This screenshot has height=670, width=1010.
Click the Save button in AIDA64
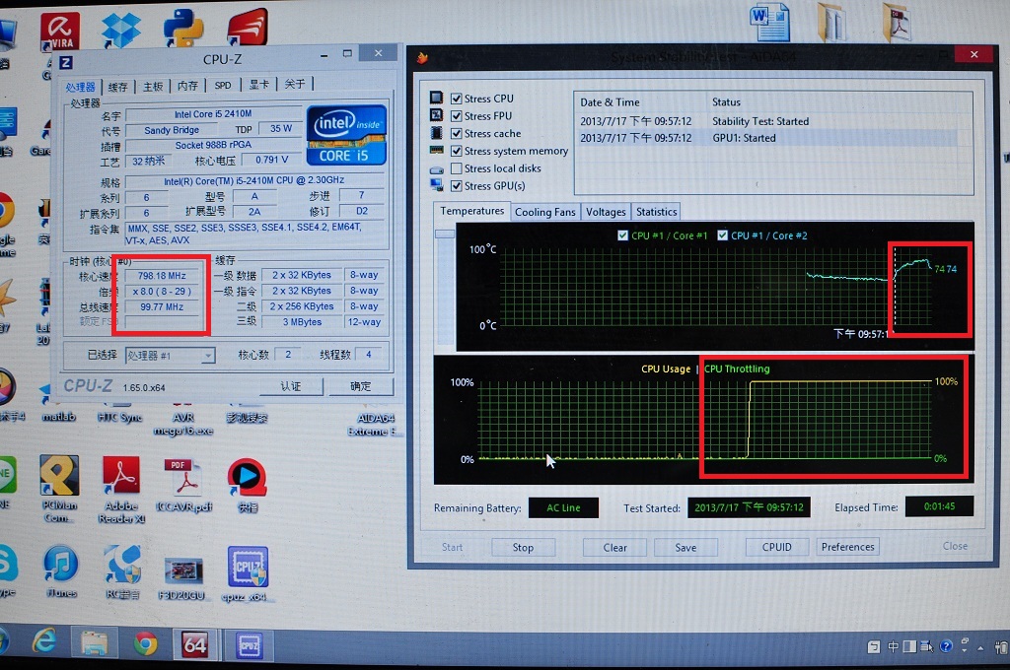pos(685,547)
